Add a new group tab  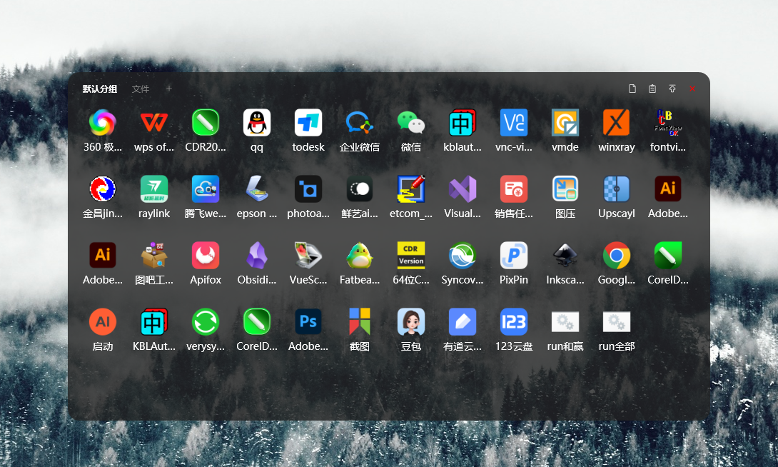pyautogui.click(x=168, y=89)
